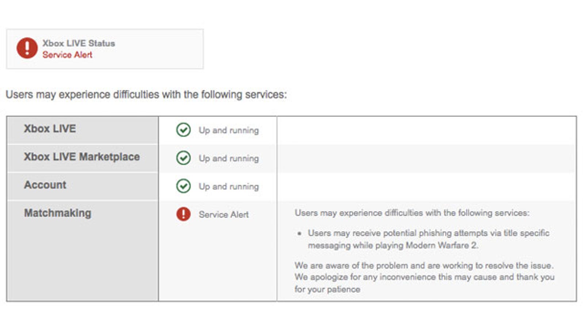Click the Xbox LIVE Status heading text

coord(79,43)
